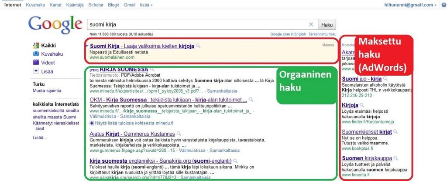Click www.suomalainen.com URL text
Viewport: 447px width, 181px height.
pyautogui.click(x=112, y=57)
